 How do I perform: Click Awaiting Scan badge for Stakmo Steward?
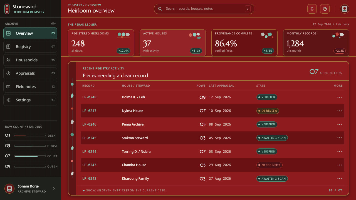(x=272, y=138)
